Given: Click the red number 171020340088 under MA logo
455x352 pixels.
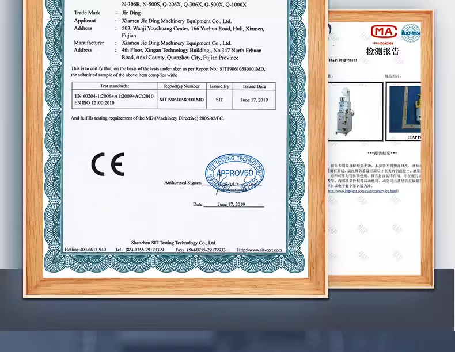Looking at the screenshot, I should click(382, 43).
